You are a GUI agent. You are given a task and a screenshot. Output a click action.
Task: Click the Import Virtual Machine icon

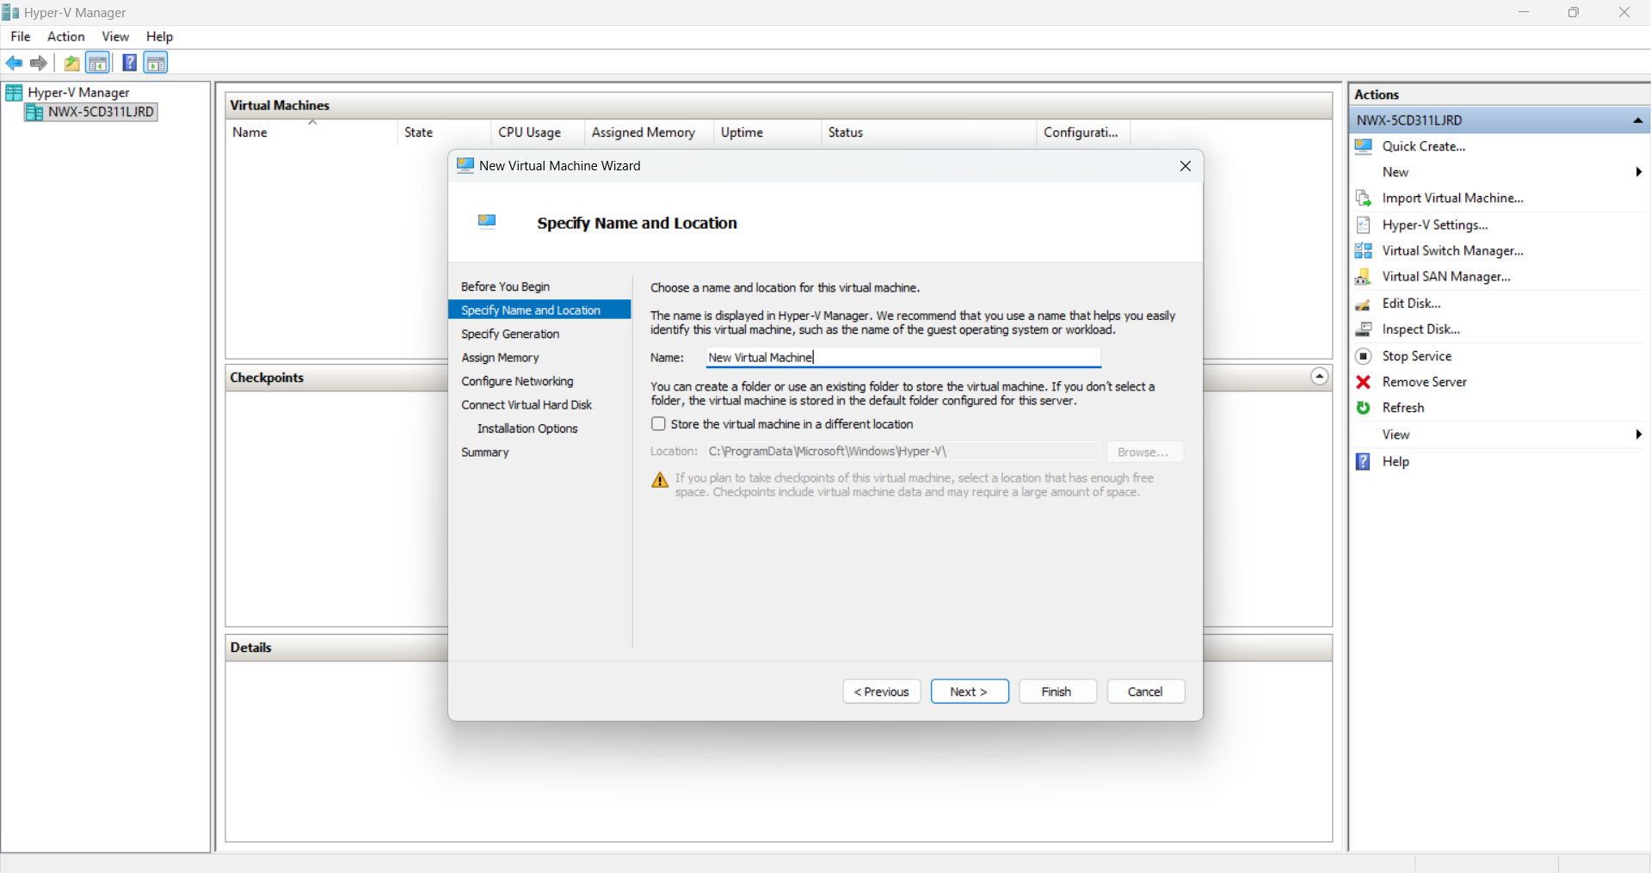pos(1363,199)
